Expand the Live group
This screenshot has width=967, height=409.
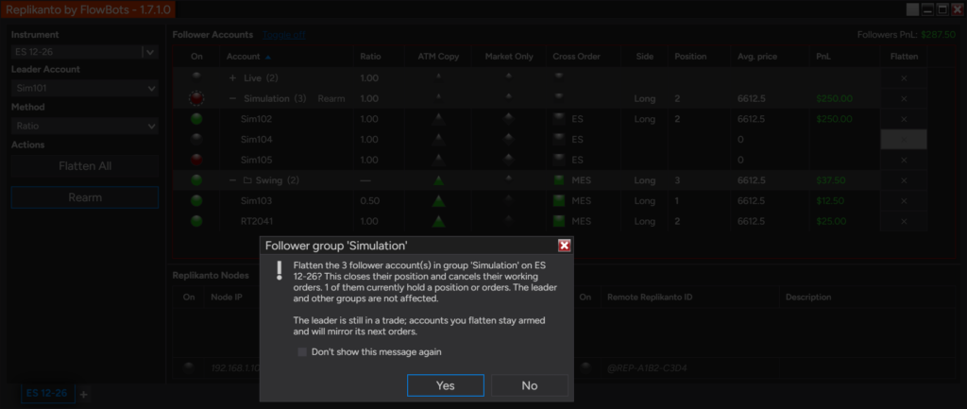point(232,78)
